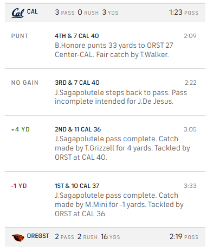
Task: Click the -1 YD loss label
Action: pos(19,186)
